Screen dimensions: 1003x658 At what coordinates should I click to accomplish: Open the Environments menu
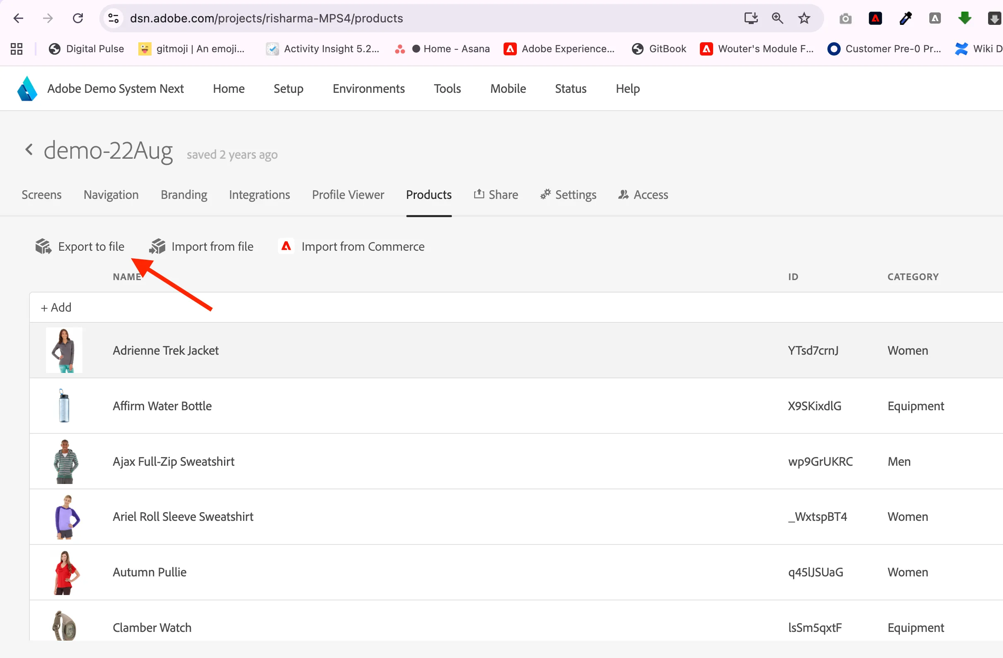click(369, 89)
